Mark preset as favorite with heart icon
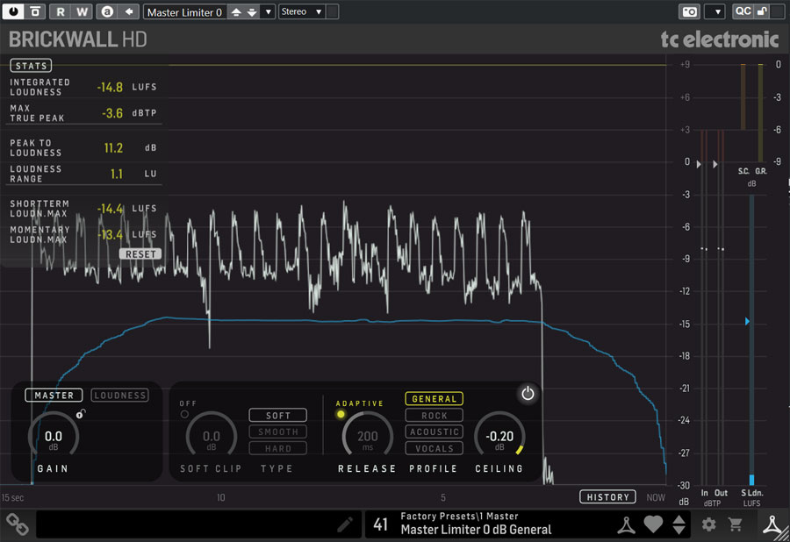 [x=653, y=524]
